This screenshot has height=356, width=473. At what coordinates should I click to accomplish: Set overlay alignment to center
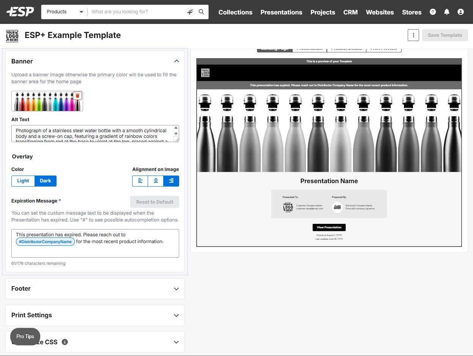pos(156,181)
